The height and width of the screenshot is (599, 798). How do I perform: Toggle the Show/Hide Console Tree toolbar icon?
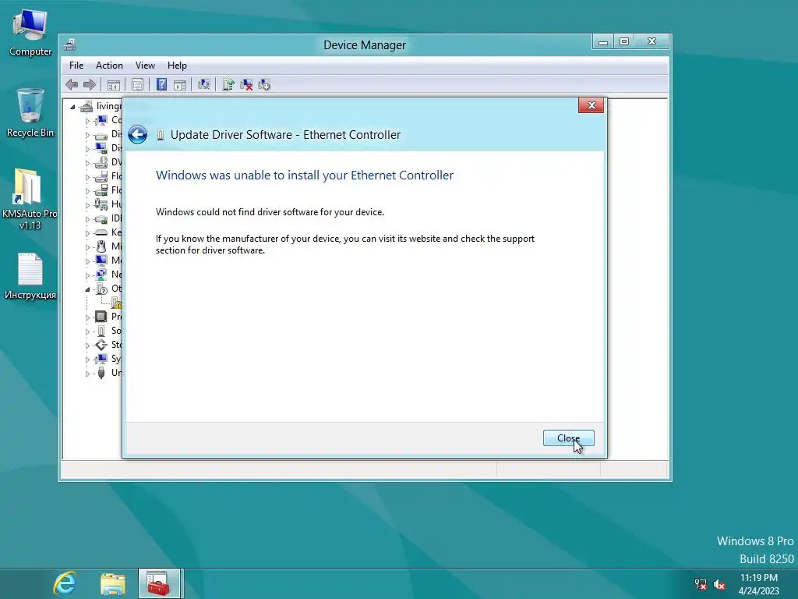coord(114,84)
